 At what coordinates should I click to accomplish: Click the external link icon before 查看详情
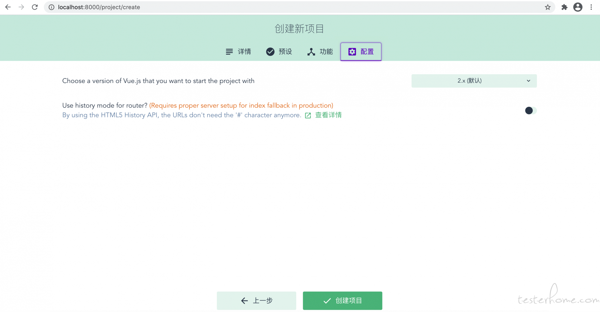coord(308,115)
